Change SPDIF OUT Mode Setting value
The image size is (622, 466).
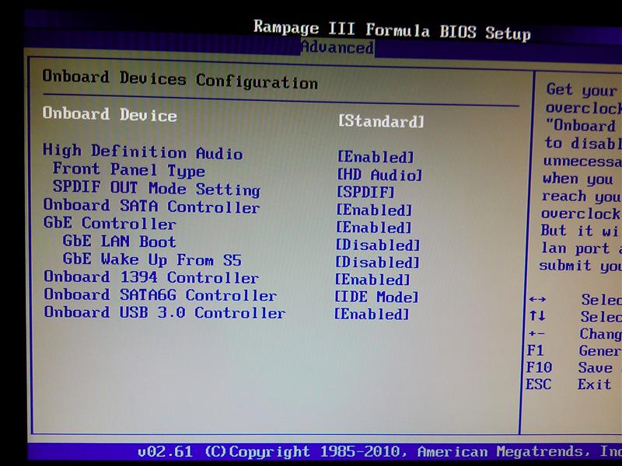coord(365,192)
